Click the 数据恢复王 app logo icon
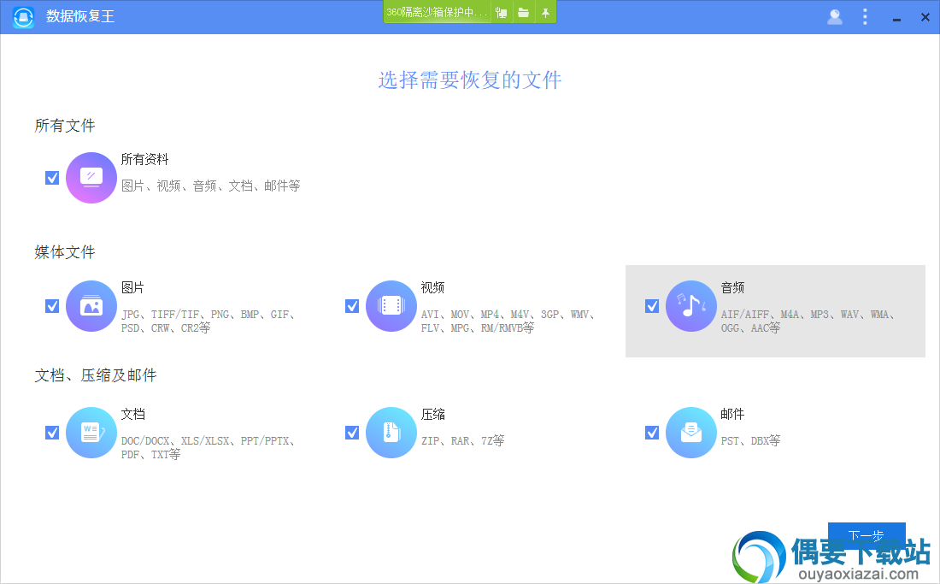The width and height of the screenshot is (940, 584). tap(24, 16)
